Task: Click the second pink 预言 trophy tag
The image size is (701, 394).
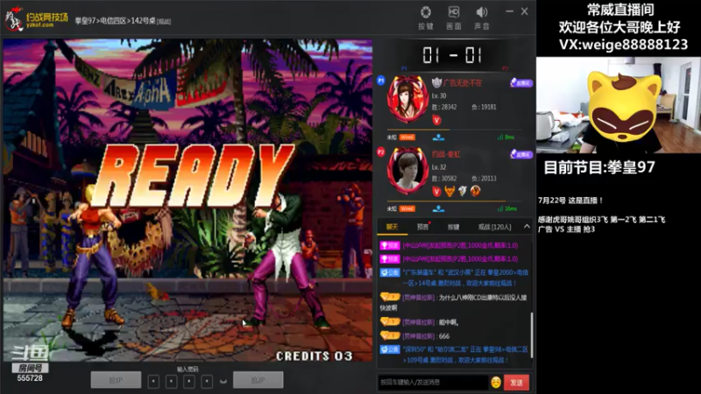Action: [389, 258]
